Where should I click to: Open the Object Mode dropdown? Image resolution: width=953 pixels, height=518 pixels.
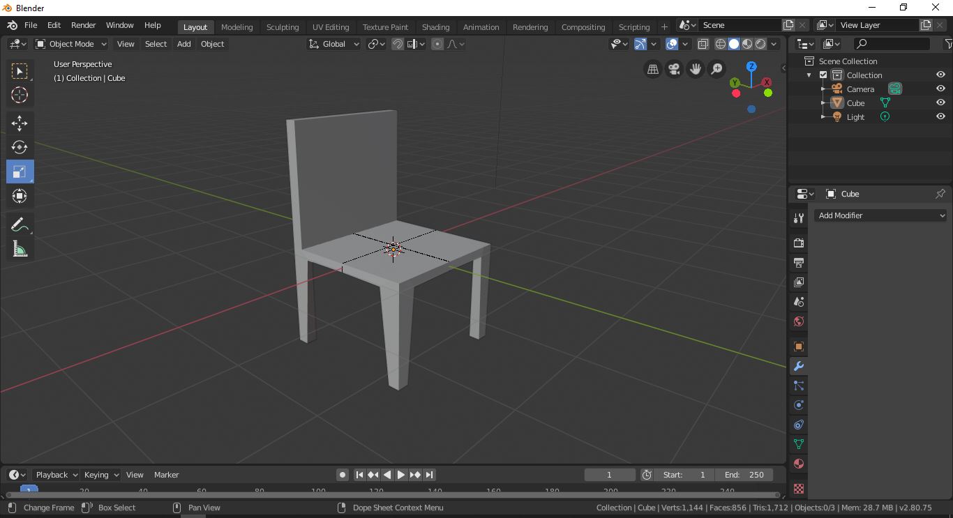pyautogui.click(x=70, y=43)
